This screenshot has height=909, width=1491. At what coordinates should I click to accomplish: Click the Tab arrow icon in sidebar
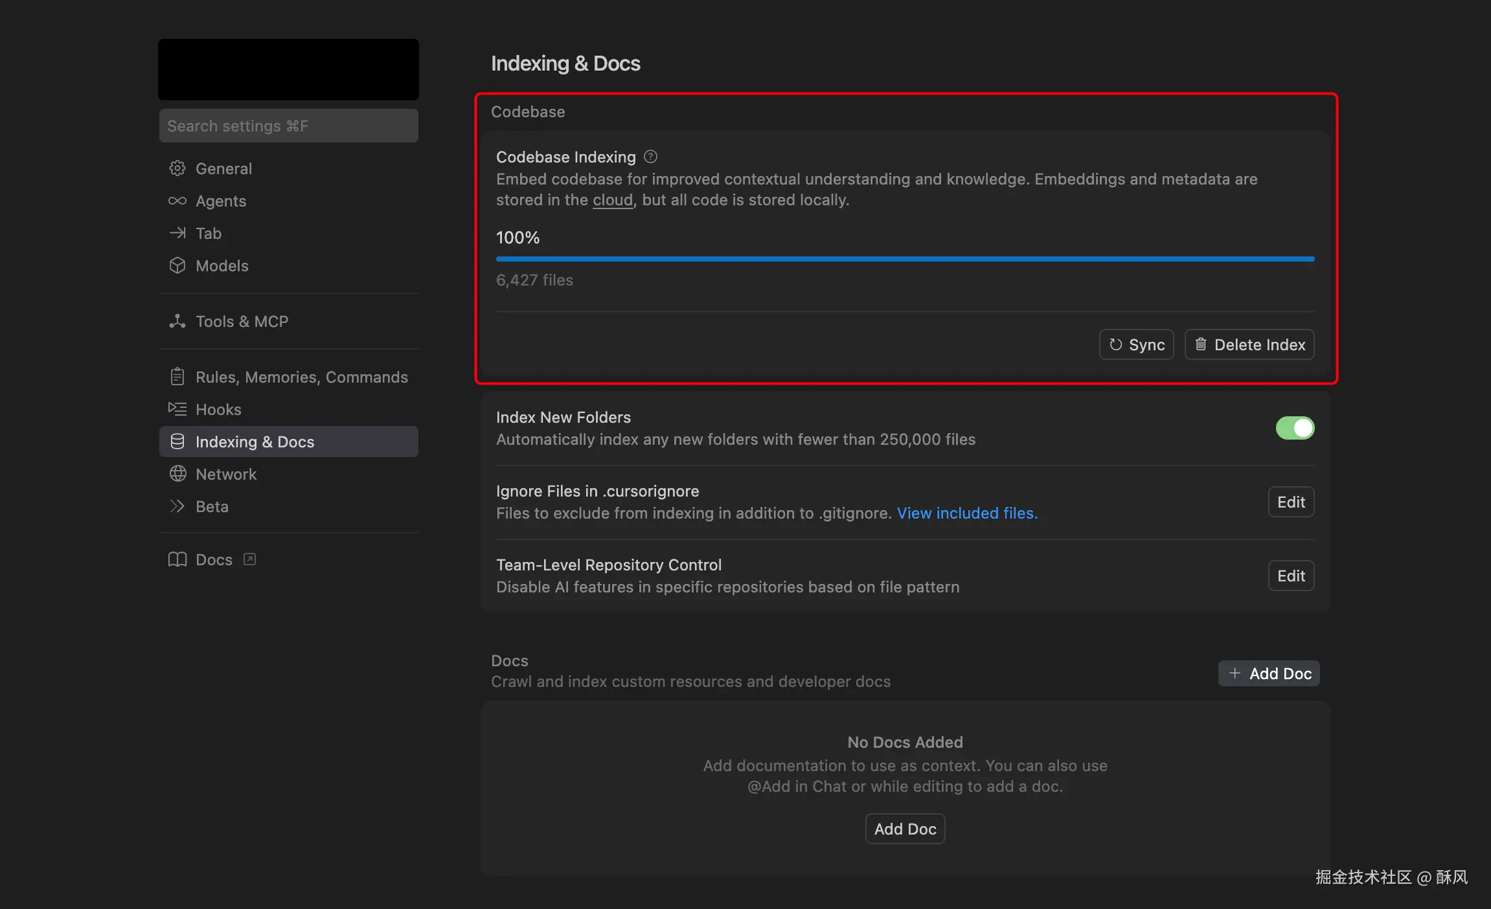tap(177, 233)
